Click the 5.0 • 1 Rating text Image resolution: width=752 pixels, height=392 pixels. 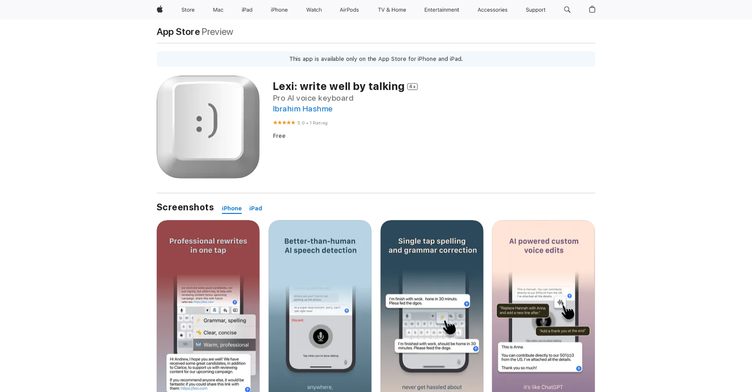pos(313,123)
